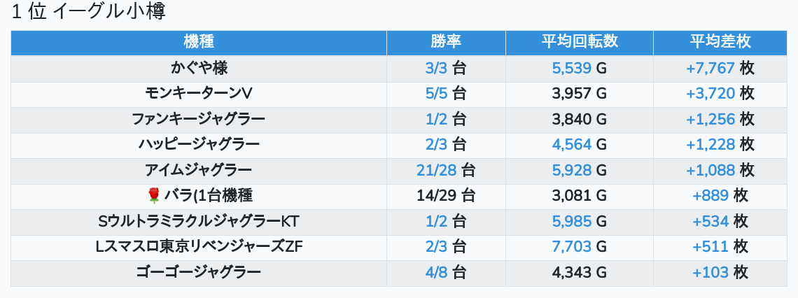
Task: Click ゴーゴージャグラー machine name
Action: point(199,272)
